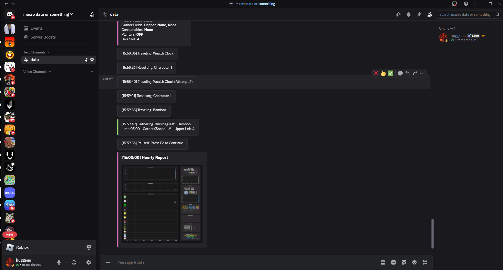This screenshot has height=270, width=503.
Task: Open channel notification settings bell
Action: tap(409, 14)
